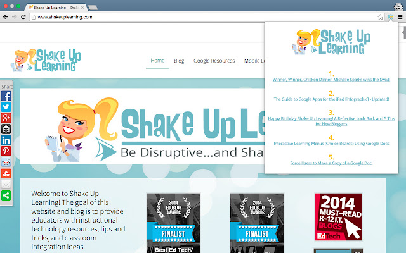Close the Shake Up Learning browser tab

pos(82,8)
